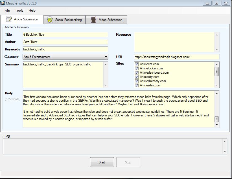Viewport: 232px width, 179px height.
Task: Switch to the Social Bookmarking tab
Action: (x=65, y=20)
